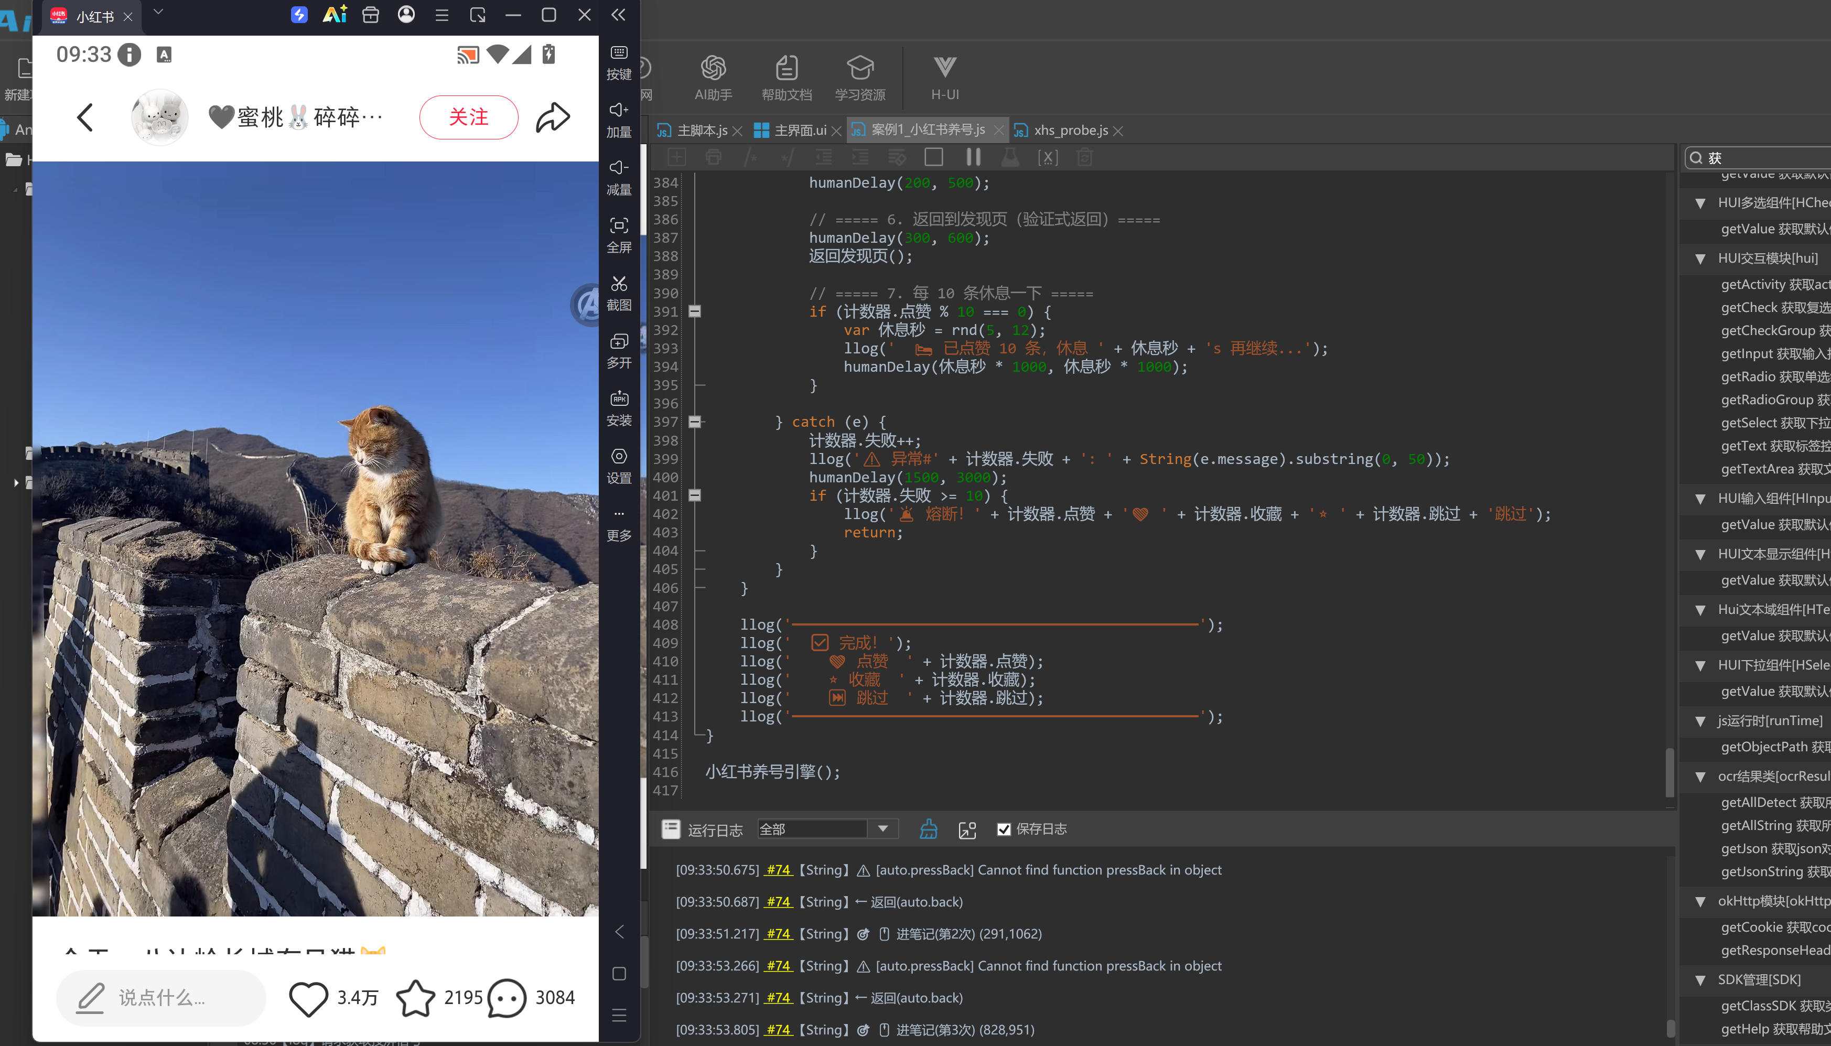Click the #74 link in first log entry

click(x=778, y=870)
